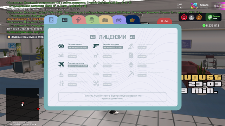The image size is (225, 126).
Task: Click the pickaxe resource mining icon
Action: (131, 74)
